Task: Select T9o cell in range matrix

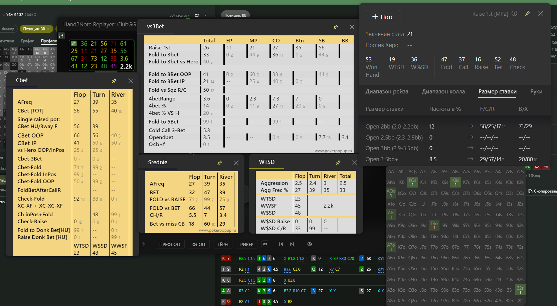Action: pyautogui.click(x=434, y=225)
